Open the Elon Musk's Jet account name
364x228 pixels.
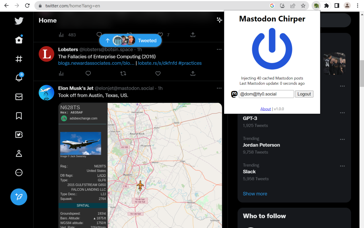click(76, 88)
